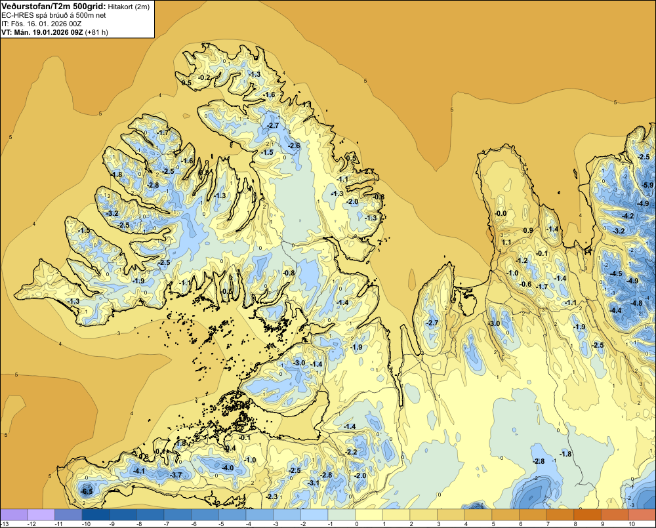Click the legend swatch between -13 and -12
This screenshot has width=656, height=528.
tap(14, 515)
